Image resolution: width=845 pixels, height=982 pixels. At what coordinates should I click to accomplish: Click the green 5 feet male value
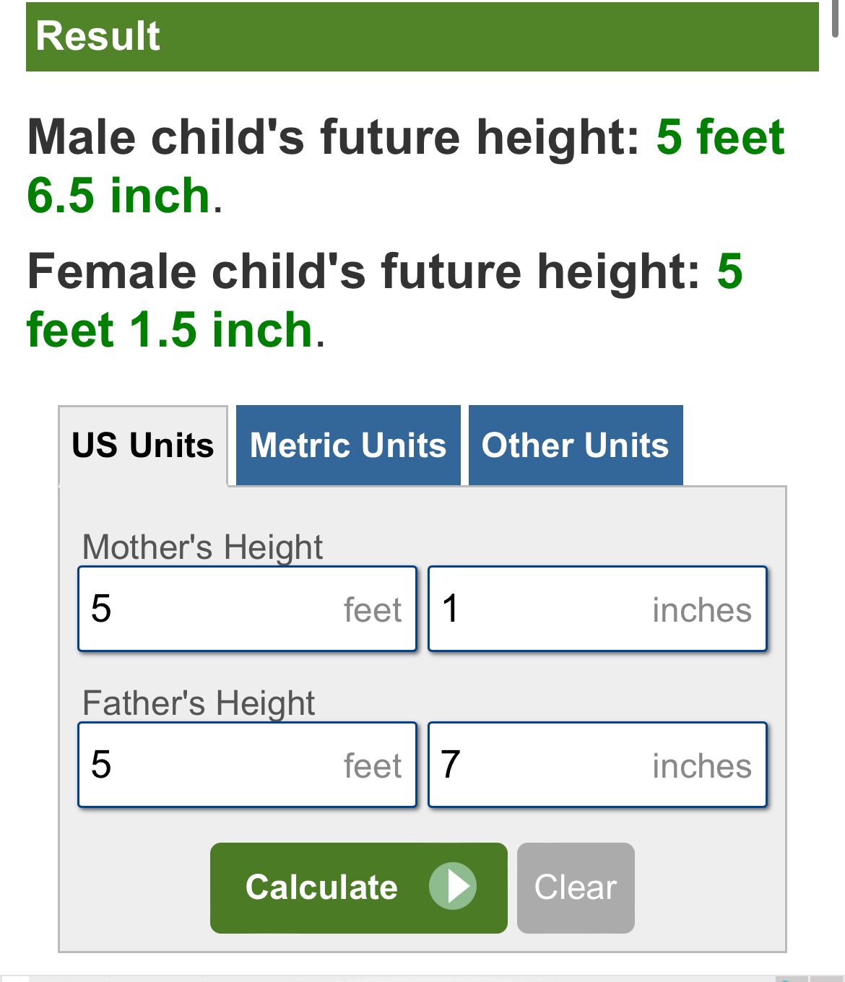(x=720, y=136)
